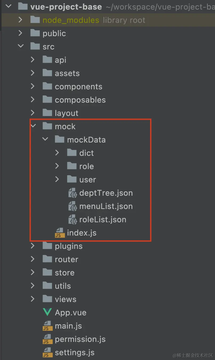Click the Vue logo icon beside App.vue
Screen dimensions: 215x360
pyautogui.click(x=47, y=312)
